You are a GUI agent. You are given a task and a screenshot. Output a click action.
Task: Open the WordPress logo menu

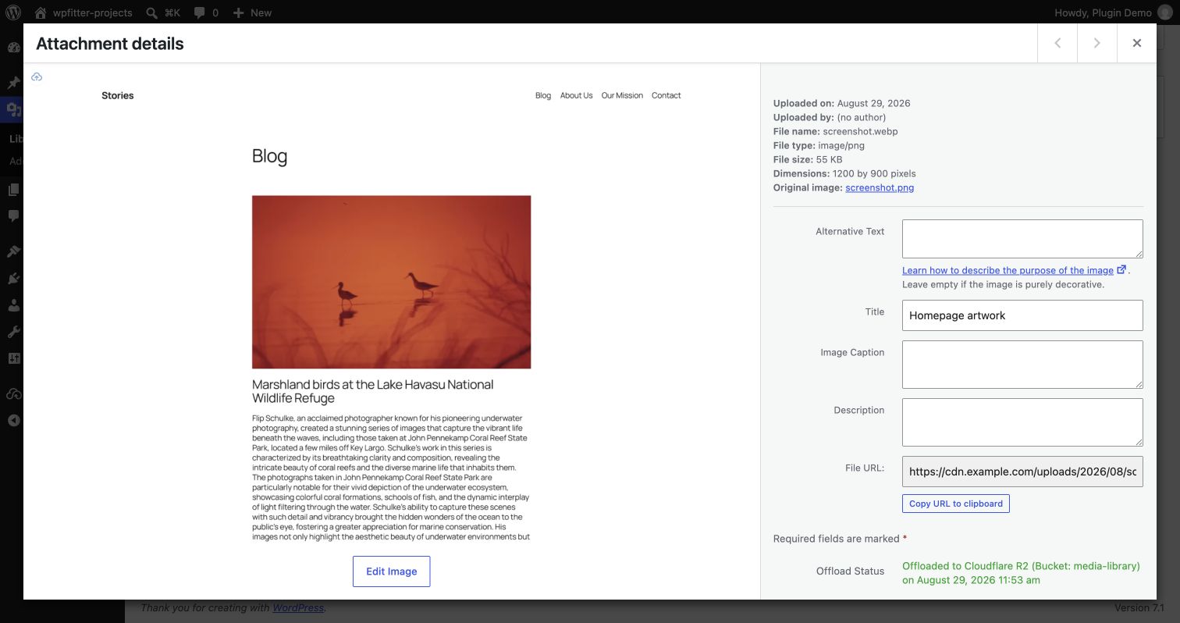tap(13, 12)
